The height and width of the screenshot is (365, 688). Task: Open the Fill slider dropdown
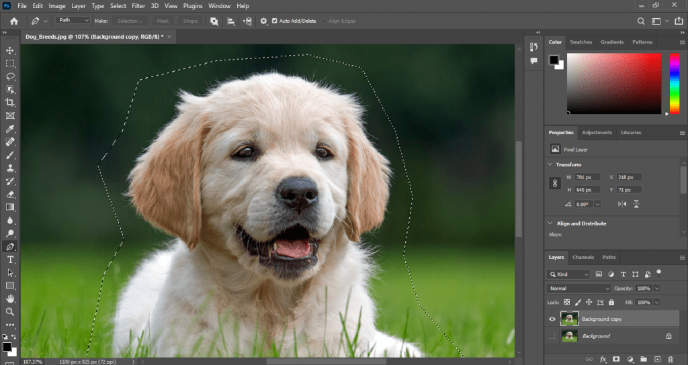(x=657, y=303)
